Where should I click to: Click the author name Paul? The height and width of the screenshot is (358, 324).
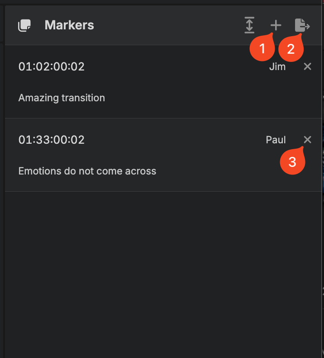[276, 140]
